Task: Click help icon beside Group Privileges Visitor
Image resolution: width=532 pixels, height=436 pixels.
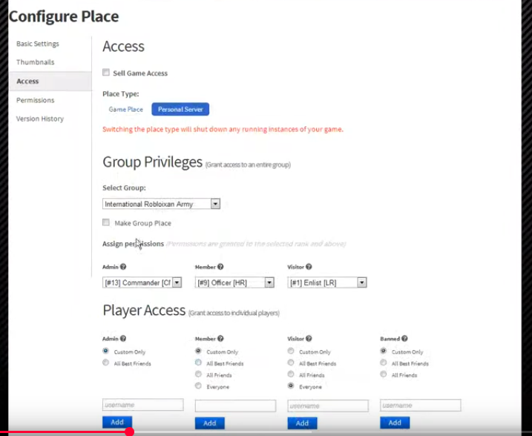Action: tap(309, 267)
